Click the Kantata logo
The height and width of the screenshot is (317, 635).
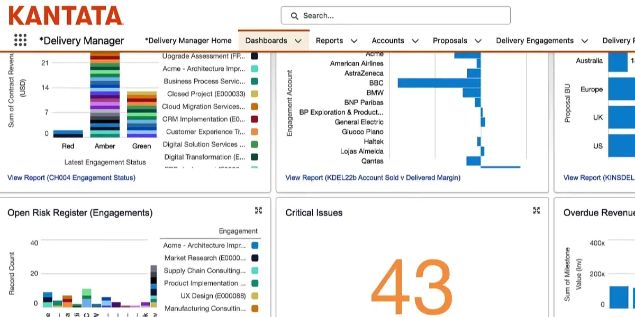pyautogui.click(x=66, y=15)
